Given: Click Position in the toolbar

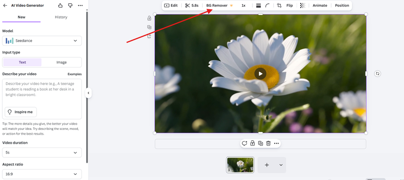Looking at the screenshot, I should (x=342, y=5).
